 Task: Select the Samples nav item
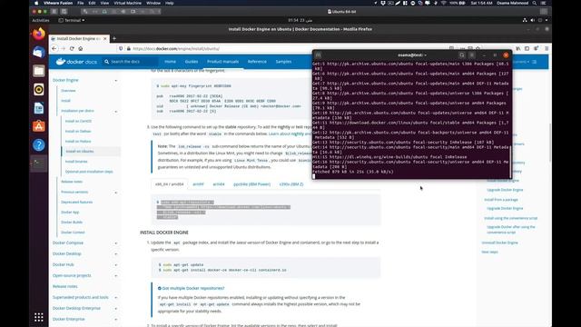tap(283, 62)
